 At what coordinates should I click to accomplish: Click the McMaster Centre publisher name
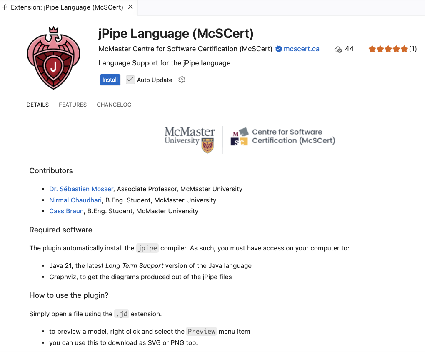pos(185,49)
